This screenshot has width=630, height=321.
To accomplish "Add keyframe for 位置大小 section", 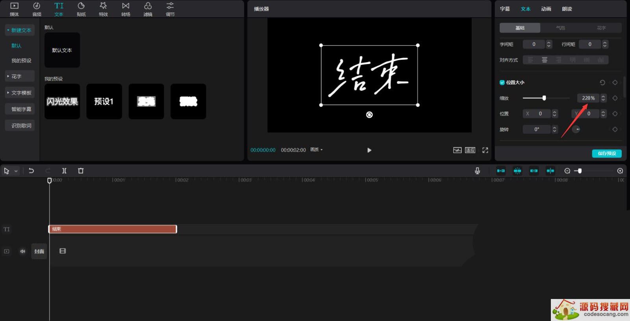I will (615, 83).
